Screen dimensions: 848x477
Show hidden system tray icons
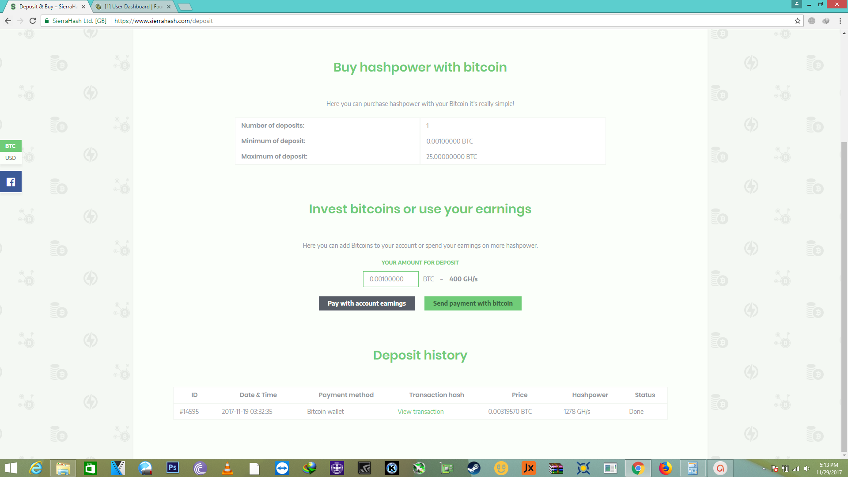[764, 469]
